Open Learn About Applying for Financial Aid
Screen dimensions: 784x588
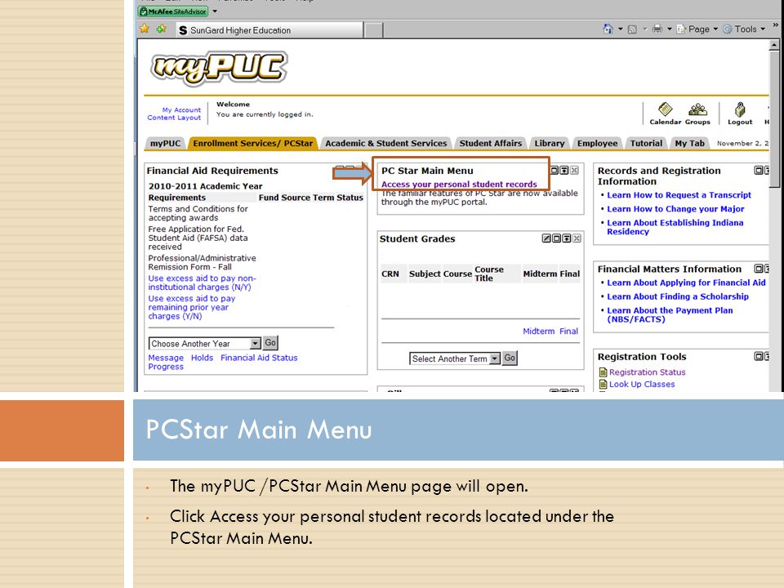point(686,283)
